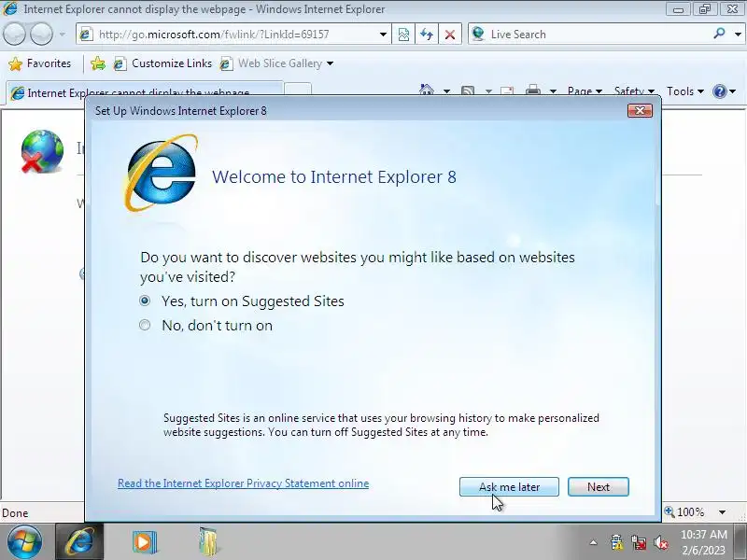Show hidden tray icons arrow
The width and height of the screenshot is (747, 560).
tap(593, 542)
